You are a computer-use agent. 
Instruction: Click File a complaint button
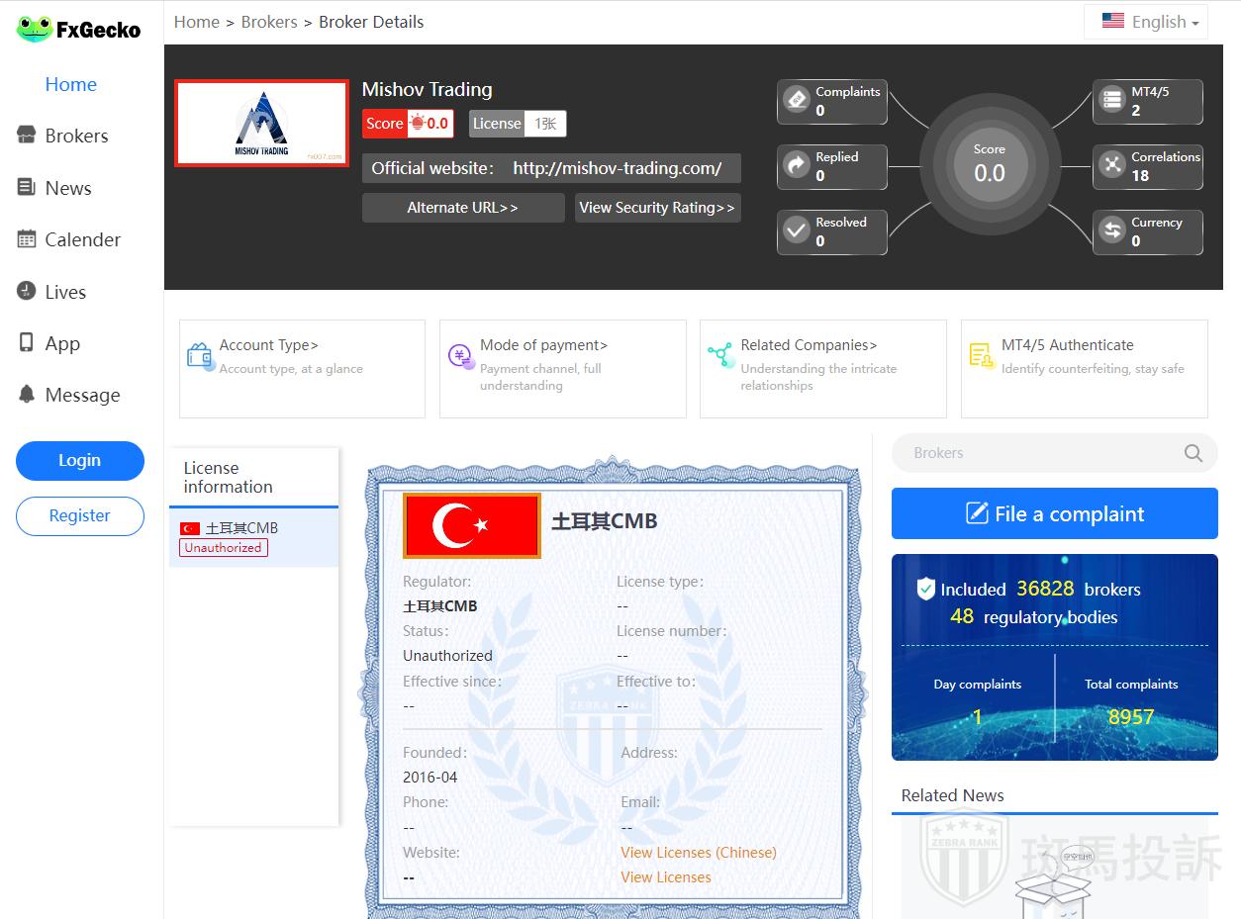1054,513
